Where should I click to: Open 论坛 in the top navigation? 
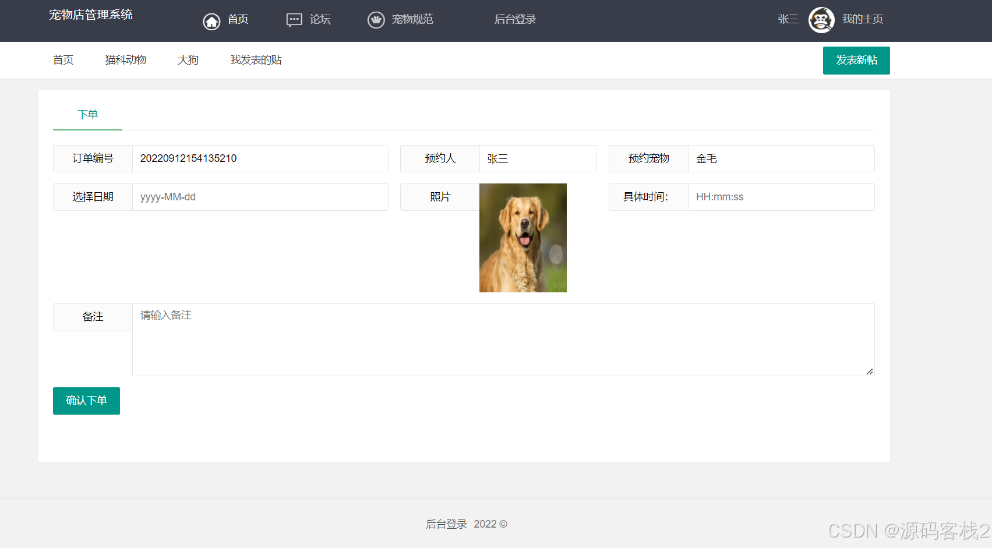pos(320,19)
